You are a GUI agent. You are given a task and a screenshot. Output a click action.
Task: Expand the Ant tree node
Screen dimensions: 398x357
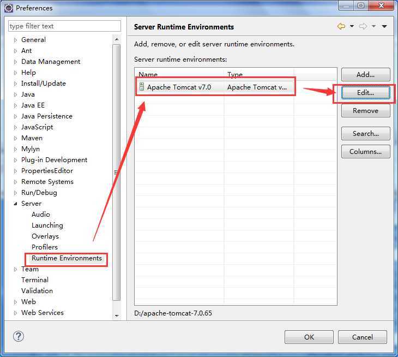15,51
